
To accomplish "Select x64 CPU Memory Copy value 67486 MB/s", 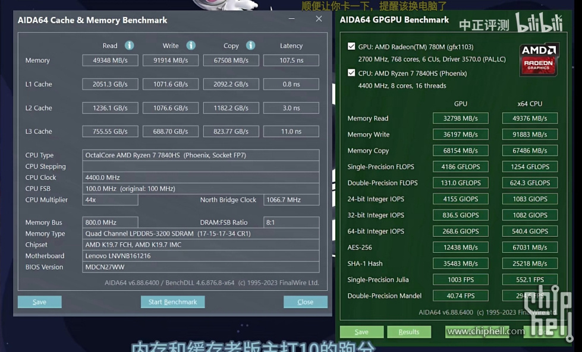I will (x=530, y=150).
